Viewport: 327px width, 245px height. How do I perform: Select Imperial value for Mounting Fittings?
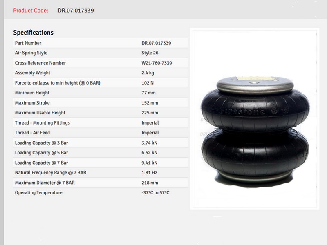pyautogui.click(x=150, y=123)
